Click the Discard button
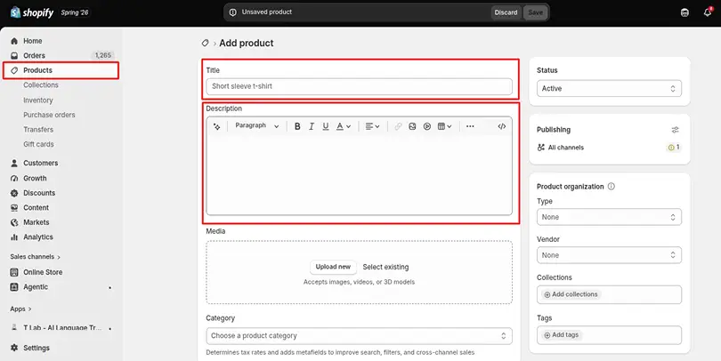 (506, 12)
